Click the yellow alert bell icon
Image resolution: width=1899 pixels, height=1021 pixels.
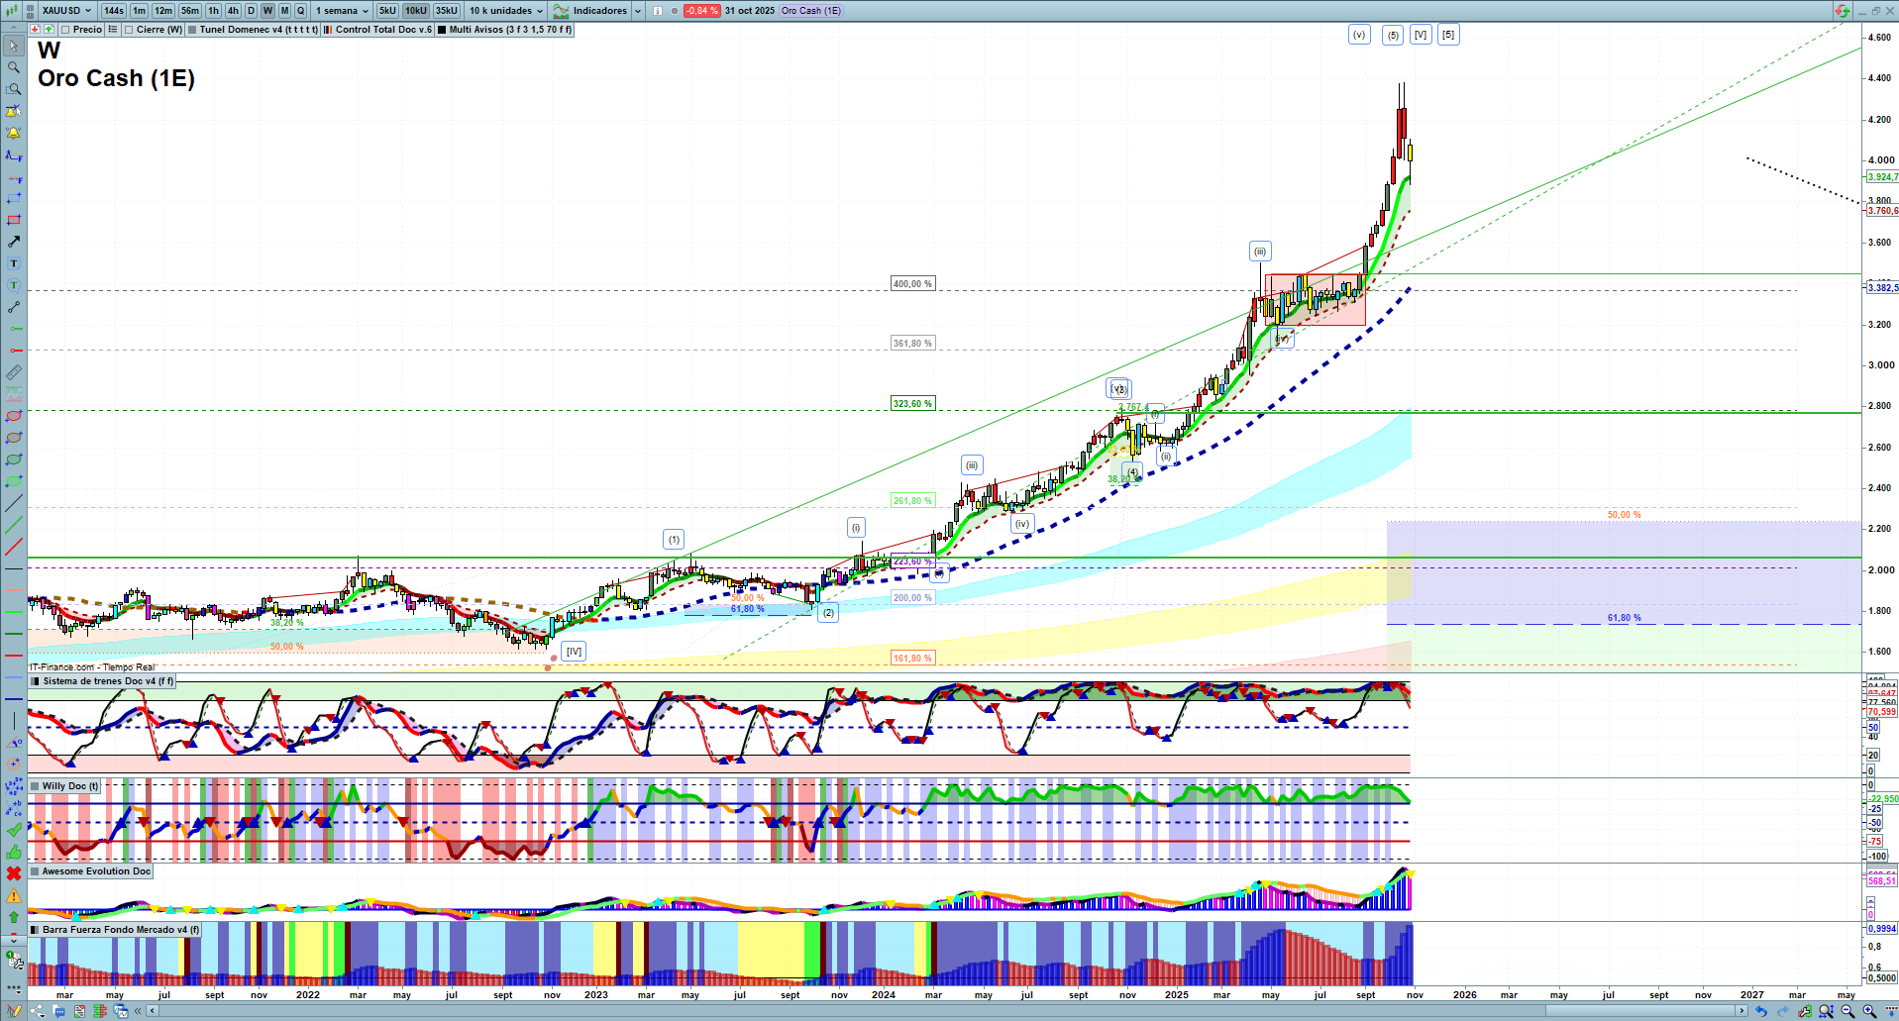(14, 133)
